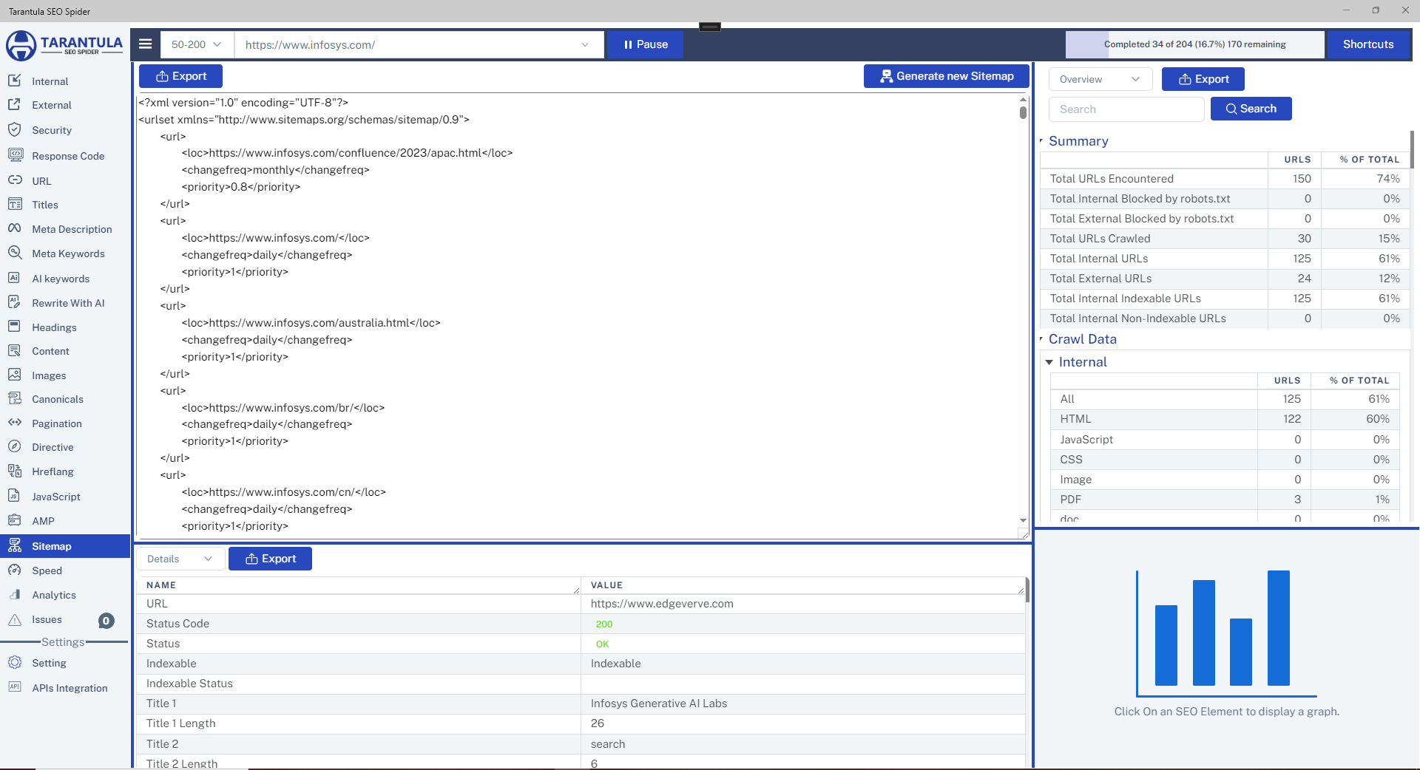Screen dimensions: 1420x770
Task: Expand the URL history dropdown arrow
Action: coord(585,44)
